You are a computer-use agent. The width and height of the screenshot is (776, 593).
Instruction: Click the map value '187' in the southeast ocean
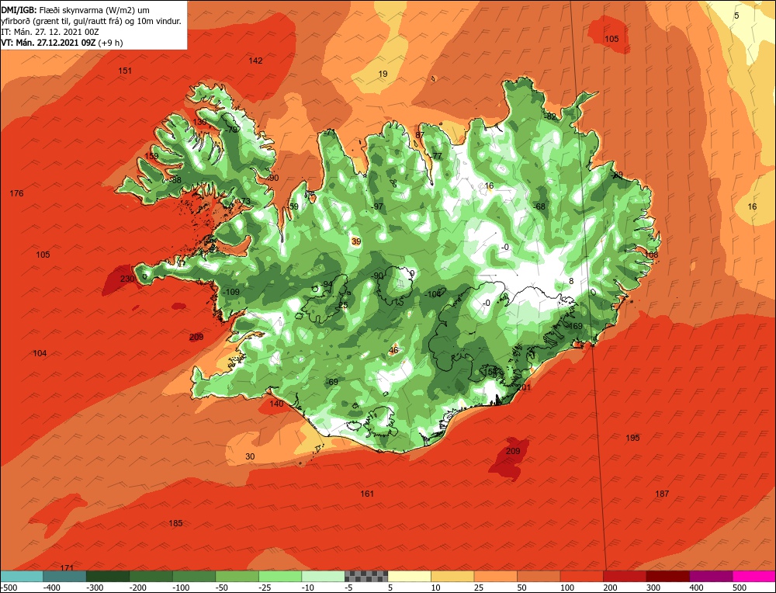662,494
